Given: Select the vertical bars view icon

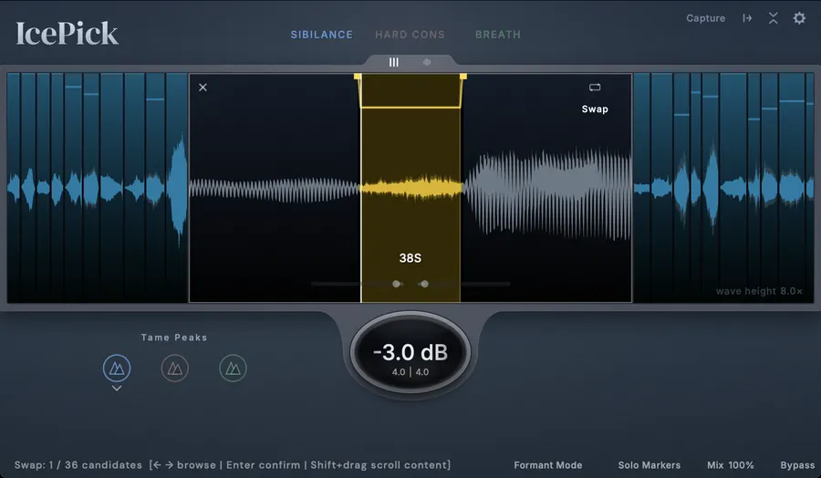Looking at the screenshot, I should point(394,62).
